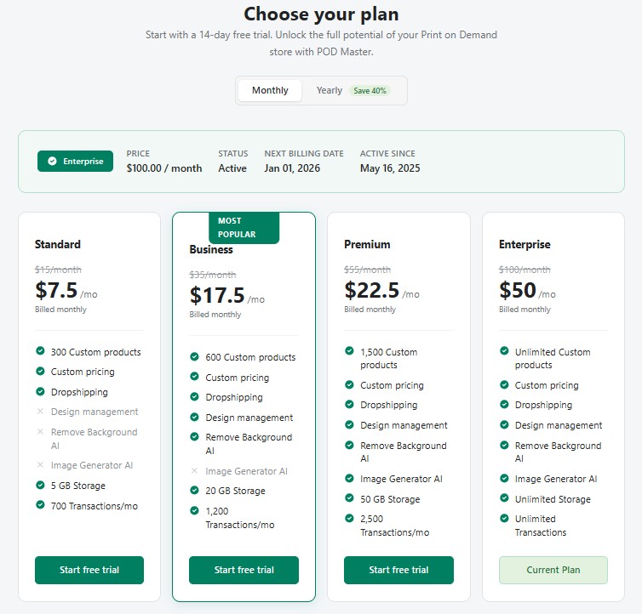Click check icon beside 600 Custom products

coord(194,357)
